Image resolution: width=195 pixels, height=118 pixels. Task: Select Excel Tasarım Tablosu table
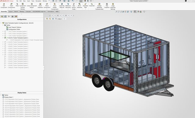click(x=14, y=27)
